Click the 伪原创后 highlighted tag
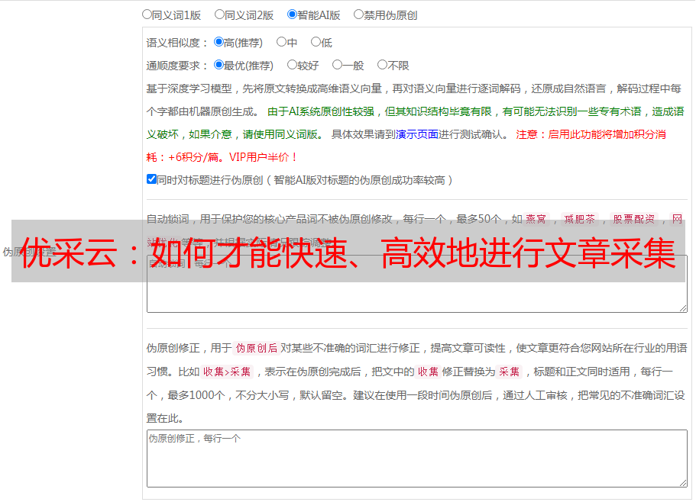This screenshot has height=502, width=696. click(257, 348)
